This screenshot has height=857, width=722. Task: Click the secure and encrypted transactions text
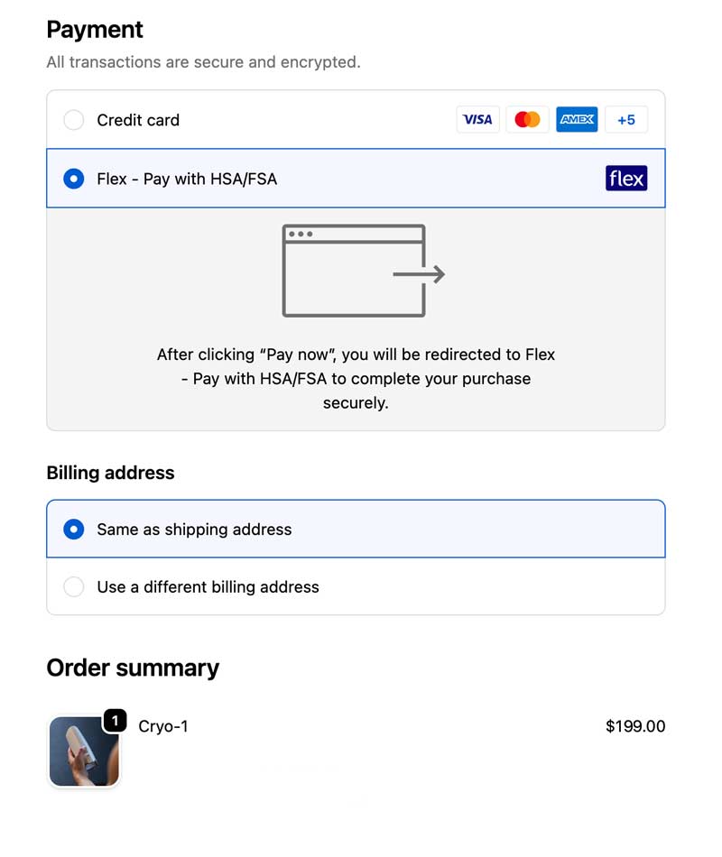[x=202, y=61]
